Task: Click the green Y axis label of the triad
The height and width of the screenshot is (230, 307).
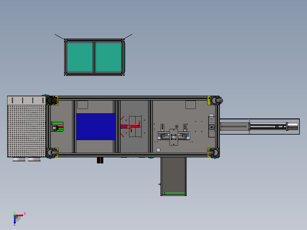Action: [x=14, y=213]
